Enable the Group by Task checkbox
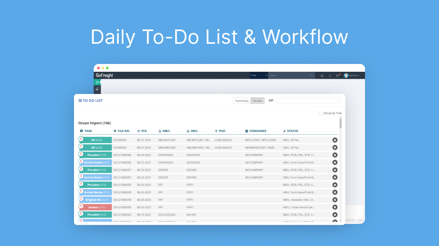 321,113
